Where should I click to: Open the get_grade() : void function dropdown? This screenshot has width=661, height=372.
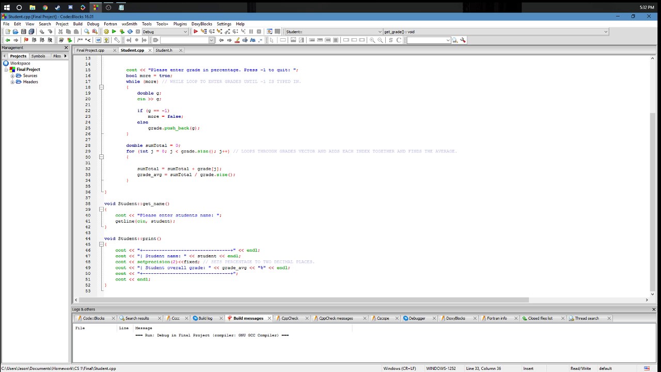pyautogui.click(x=496, y=32)
